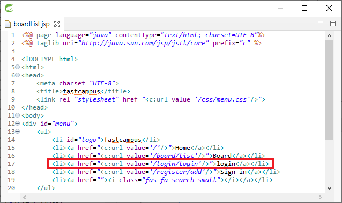Maximize the editor view pane
Screen dimensions: 342x203
coord(333,24)
